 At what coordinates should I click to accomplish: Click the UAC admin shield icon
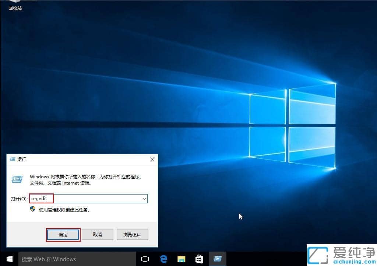(x=32, y=209)
